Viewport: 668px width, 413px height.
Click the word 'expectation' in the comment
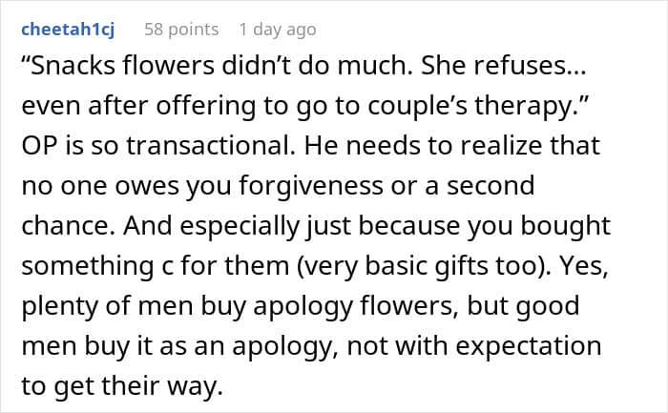(529, 346)
